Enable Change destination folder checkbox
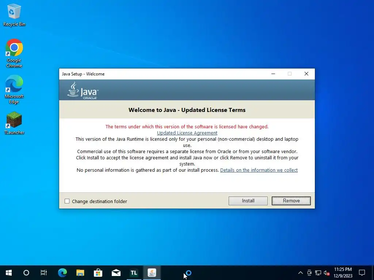The image size is (374, 280). (x=67, y=201)
